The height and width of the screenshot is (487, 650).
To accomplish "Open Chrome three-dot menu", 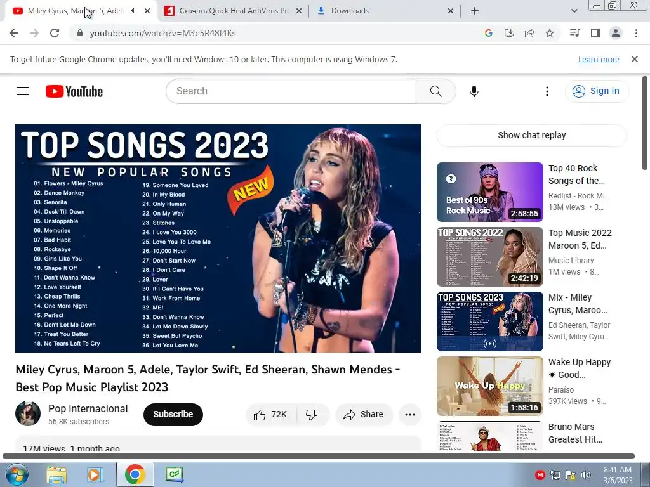I will tap(636, 33).
